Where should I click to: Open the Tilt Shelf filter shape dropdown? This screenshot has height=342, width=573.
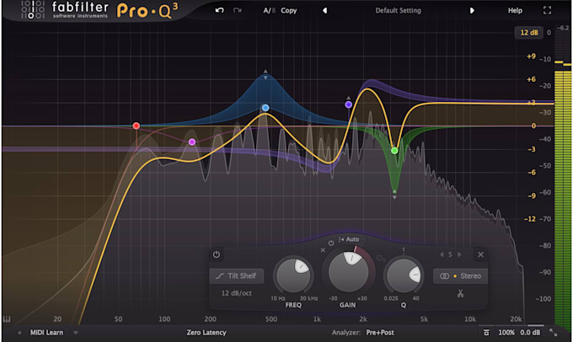pos(237,275)
